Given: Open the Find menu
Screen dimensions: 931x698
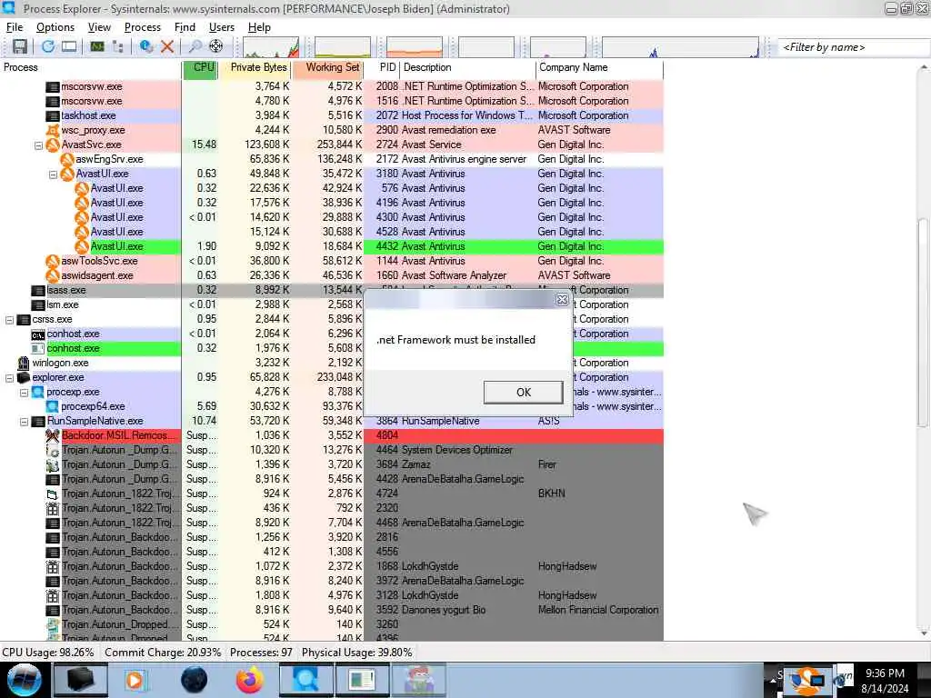Looking at the screenshot, I should point(185,27).
